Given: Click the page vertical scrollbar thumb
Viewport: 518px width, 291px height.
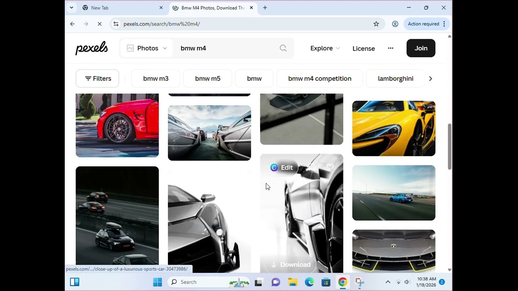Looking at the screenshot, I should [x=449, y=146].
